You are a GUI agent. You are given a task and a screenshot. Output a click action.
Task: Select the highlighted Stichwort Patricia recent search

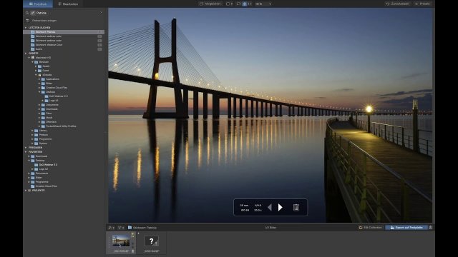point(64,31)
